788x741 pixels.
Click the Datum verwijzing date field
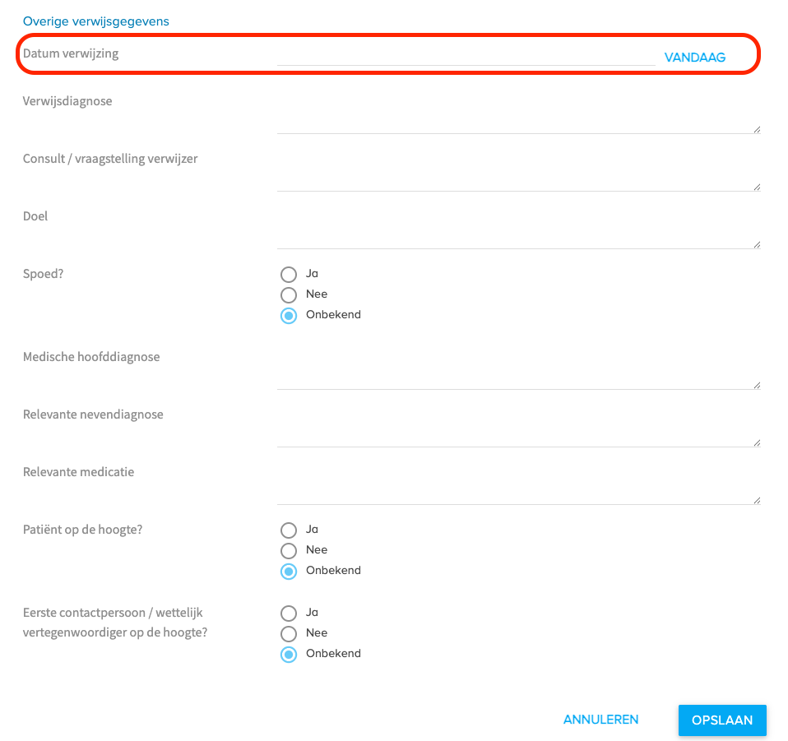click(466, 56)
